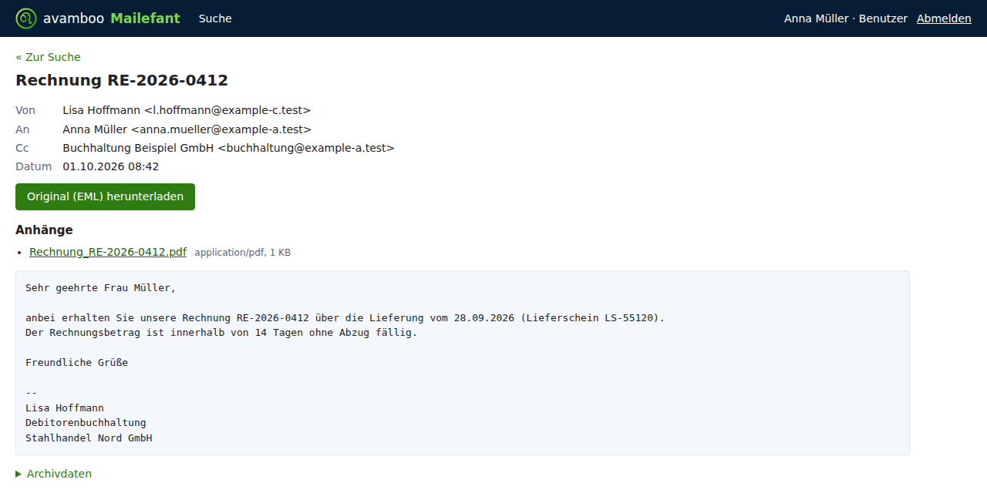
Task: Click Freundliche Grüße in the message
Action: pyautogui.click(x=77, y=363)
